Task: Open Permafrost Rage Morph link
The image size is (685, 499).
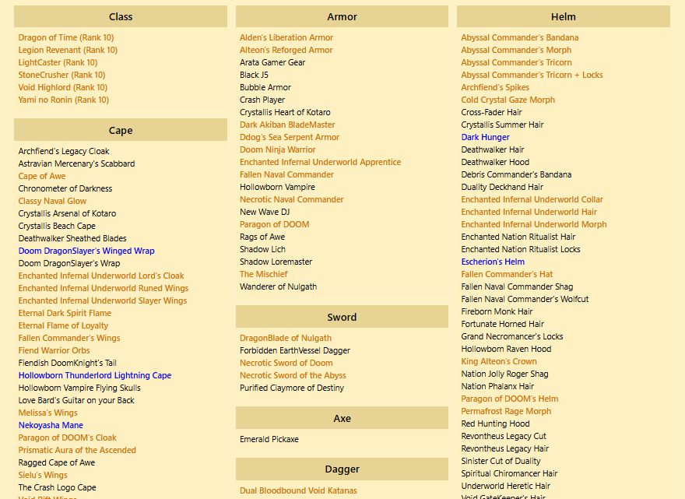Action: (x=506, y=411)
